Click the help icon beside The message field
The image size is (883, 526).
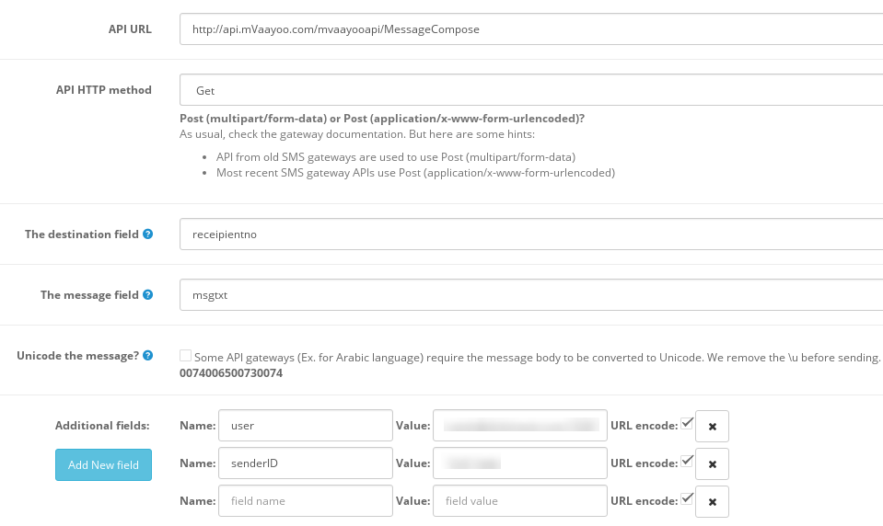[x=148, y=295]
